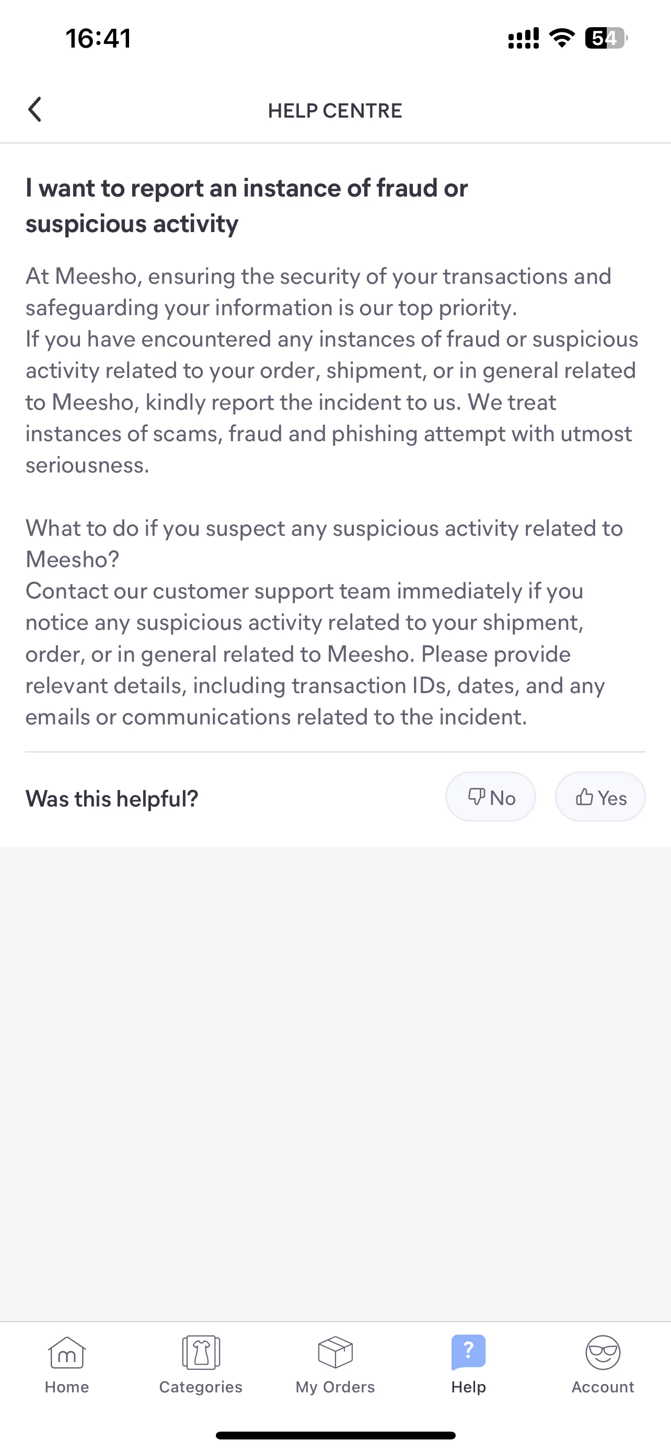Image resolution: width=671 pixels, height=1452 pixels.
Task: Tap the back arrow in Help Centre header
Action: pos(35,109)
